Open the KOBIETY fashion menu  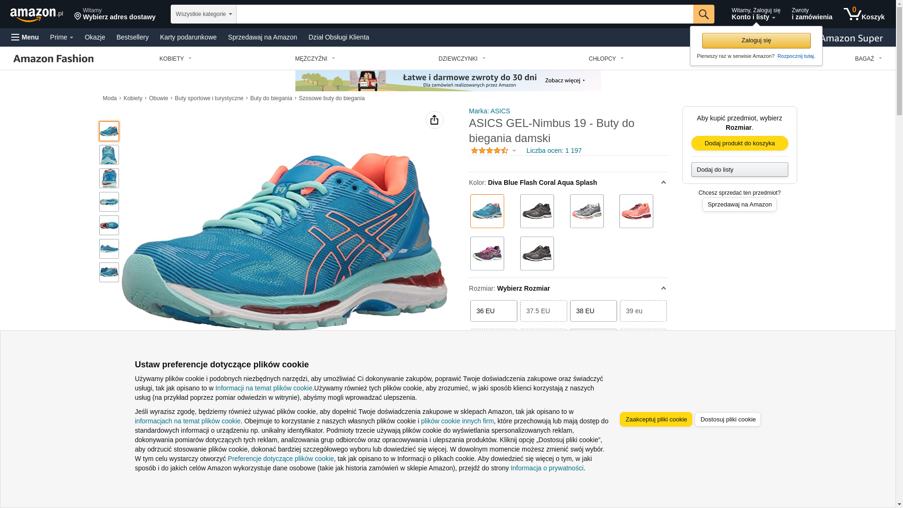click(x=175, y=59)
